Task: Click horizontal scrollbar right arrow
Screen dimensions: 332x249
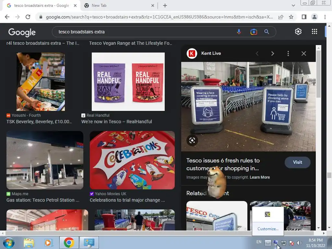Action: (324, 233)
